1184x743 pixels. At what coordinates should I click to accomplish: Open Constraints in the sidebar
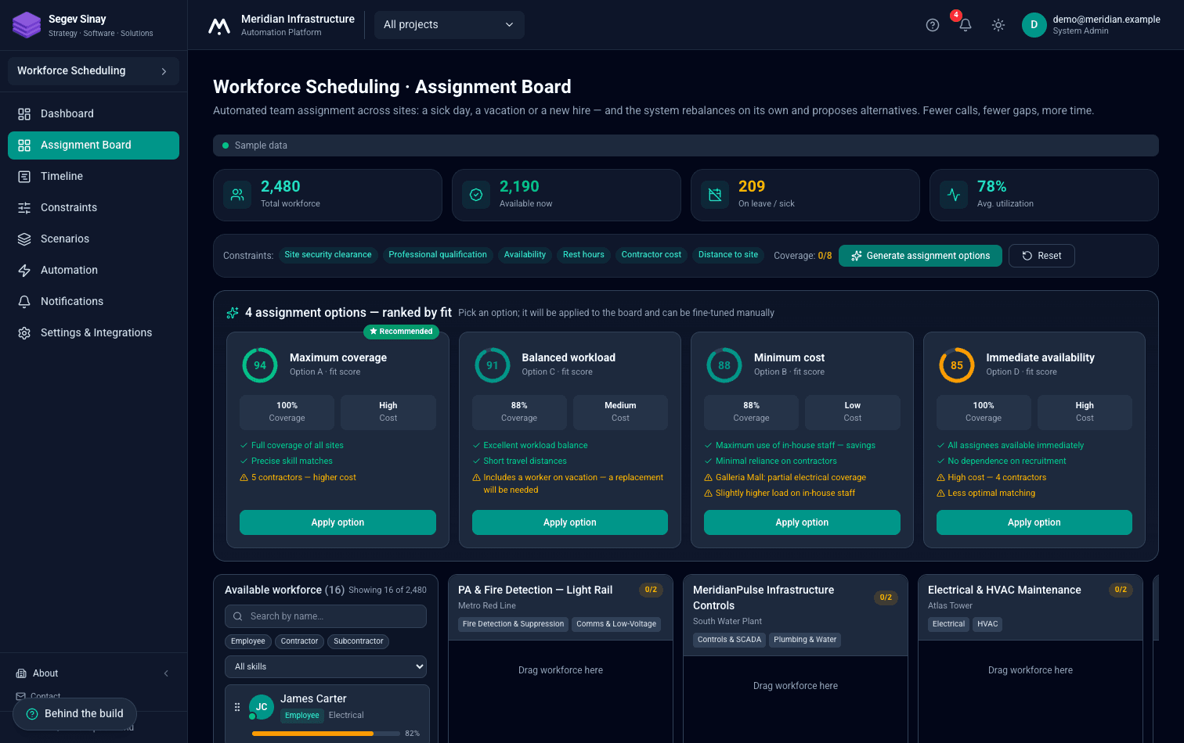coord(93,208)
